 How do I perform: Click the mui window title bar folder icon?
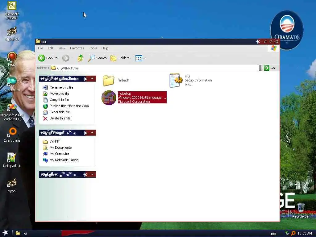pyautogui.click(x=38, y=41)
